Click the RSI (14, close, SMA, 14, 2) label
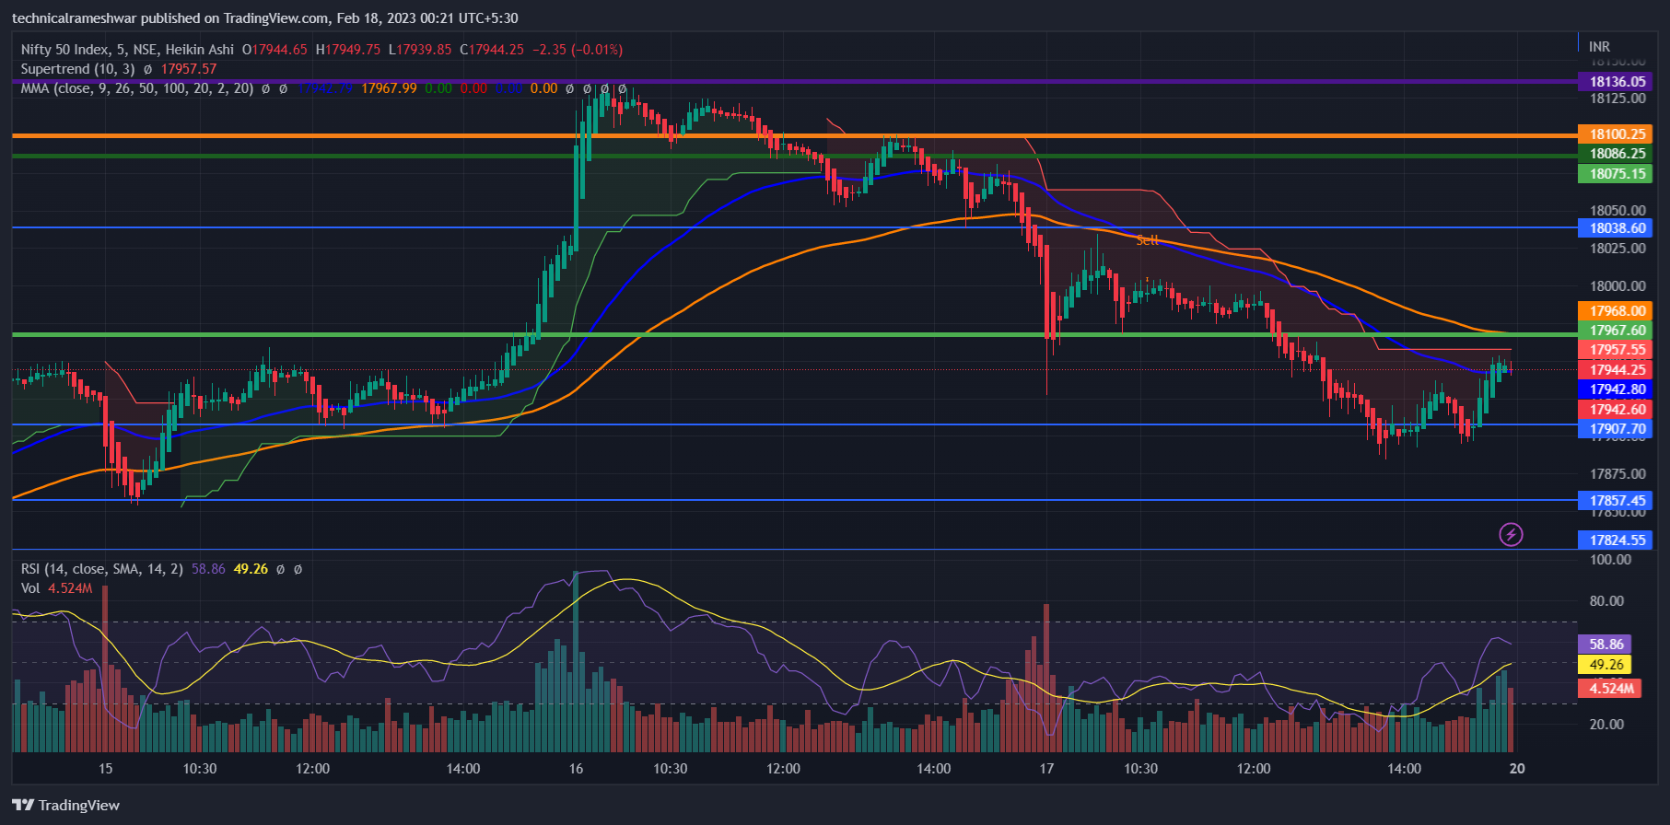Viewport: 1670px width, 825px height. [x=102, y=569]
